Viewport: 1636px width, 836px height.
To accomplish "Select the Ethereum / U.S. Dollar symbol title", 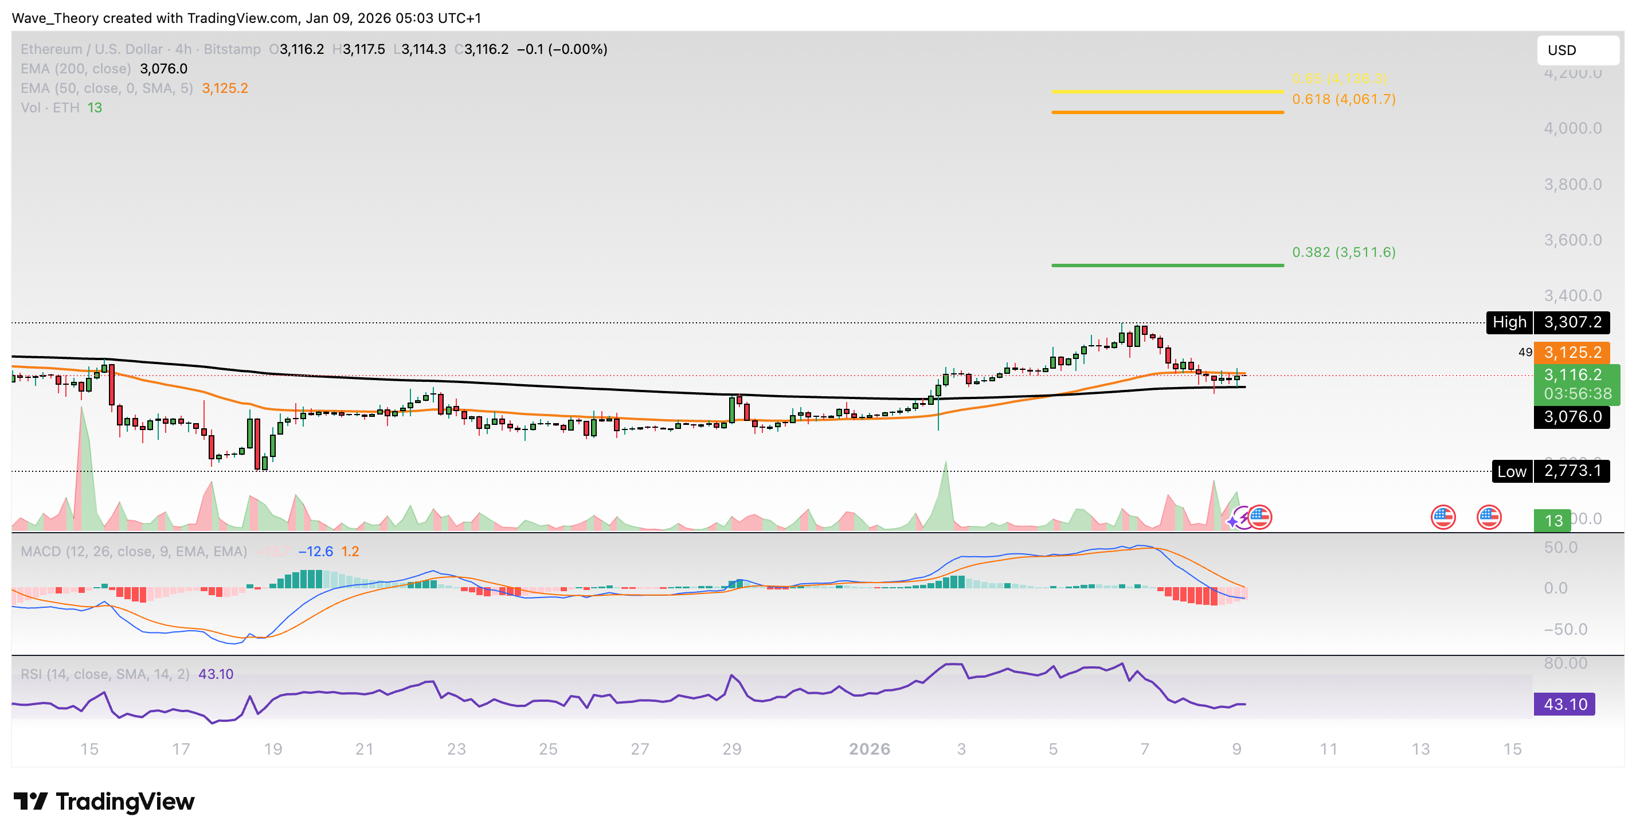I will pos(92,49).
